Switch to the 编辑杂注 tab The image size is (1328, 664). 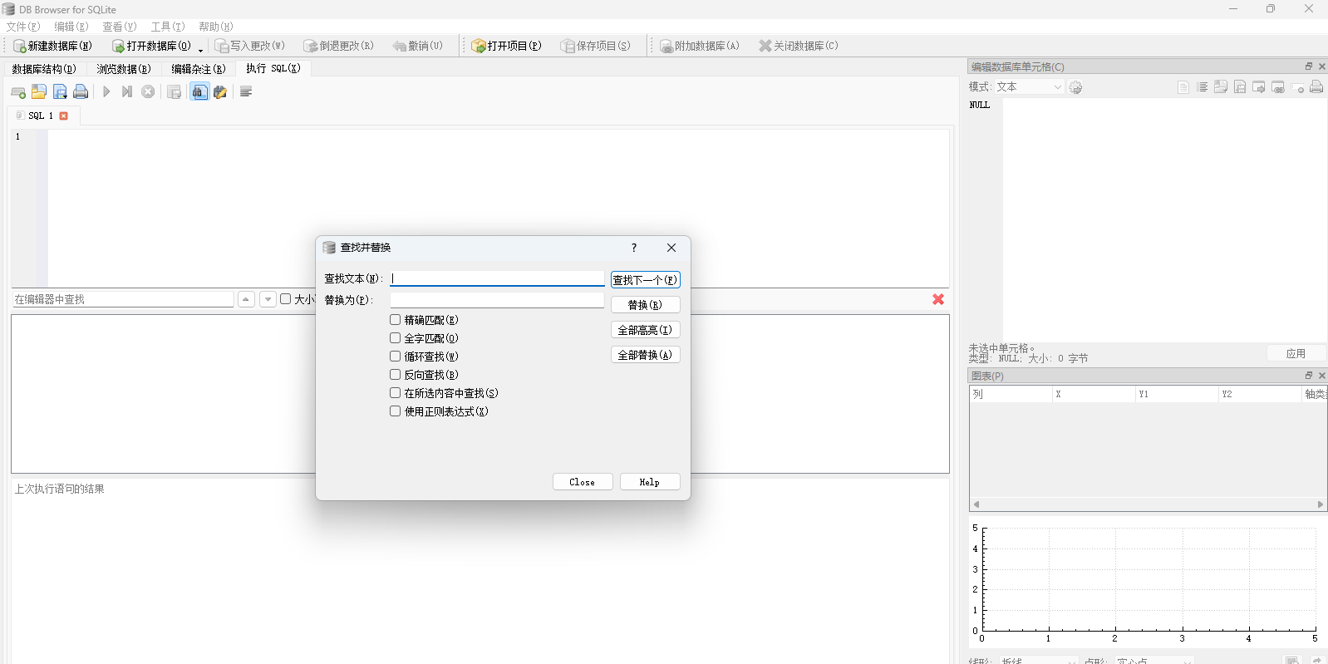coord(199,69)
